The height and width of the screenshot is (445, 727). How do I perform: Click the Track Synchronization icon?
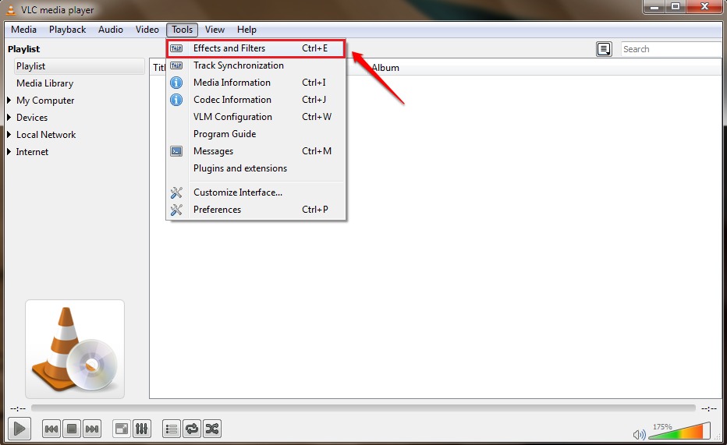176,65
